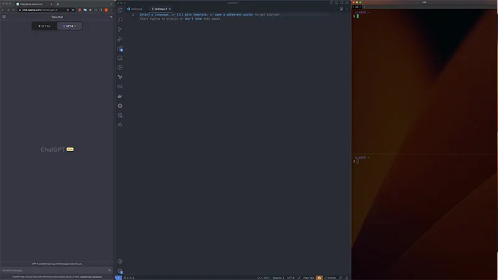The width and height of the screenshot is (498, 280).
Task: Change UTF-8 file encoding in status bar
Action: (291, 278)
